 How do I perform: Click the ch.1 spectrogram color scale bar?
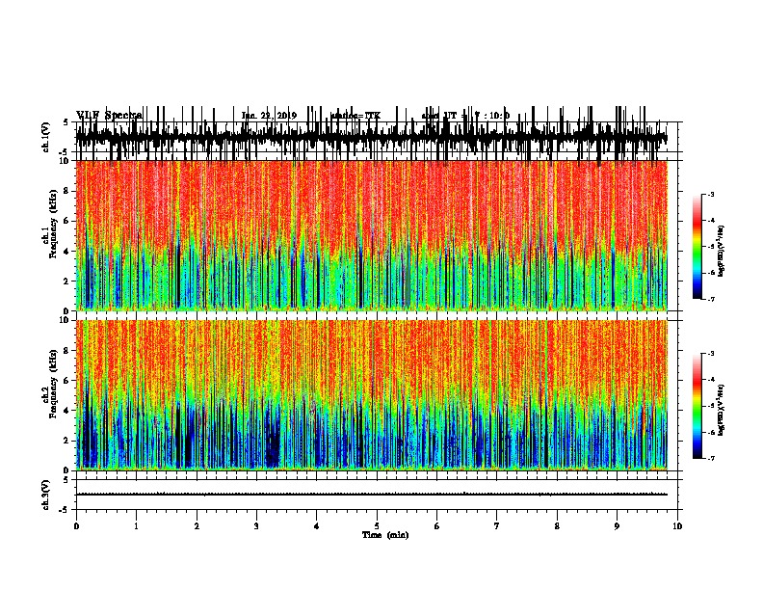[697, 247]
